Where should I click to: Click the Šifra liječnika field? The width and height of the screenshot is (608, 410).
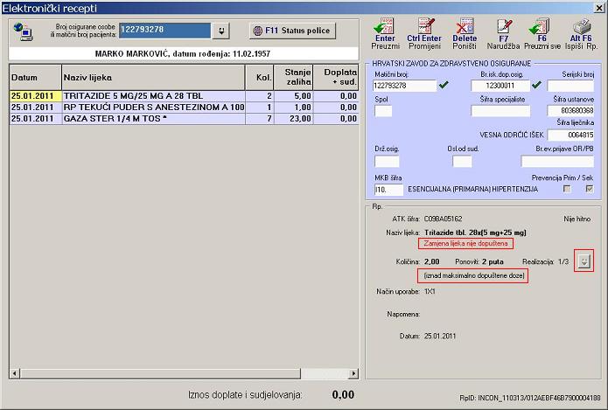570,135
